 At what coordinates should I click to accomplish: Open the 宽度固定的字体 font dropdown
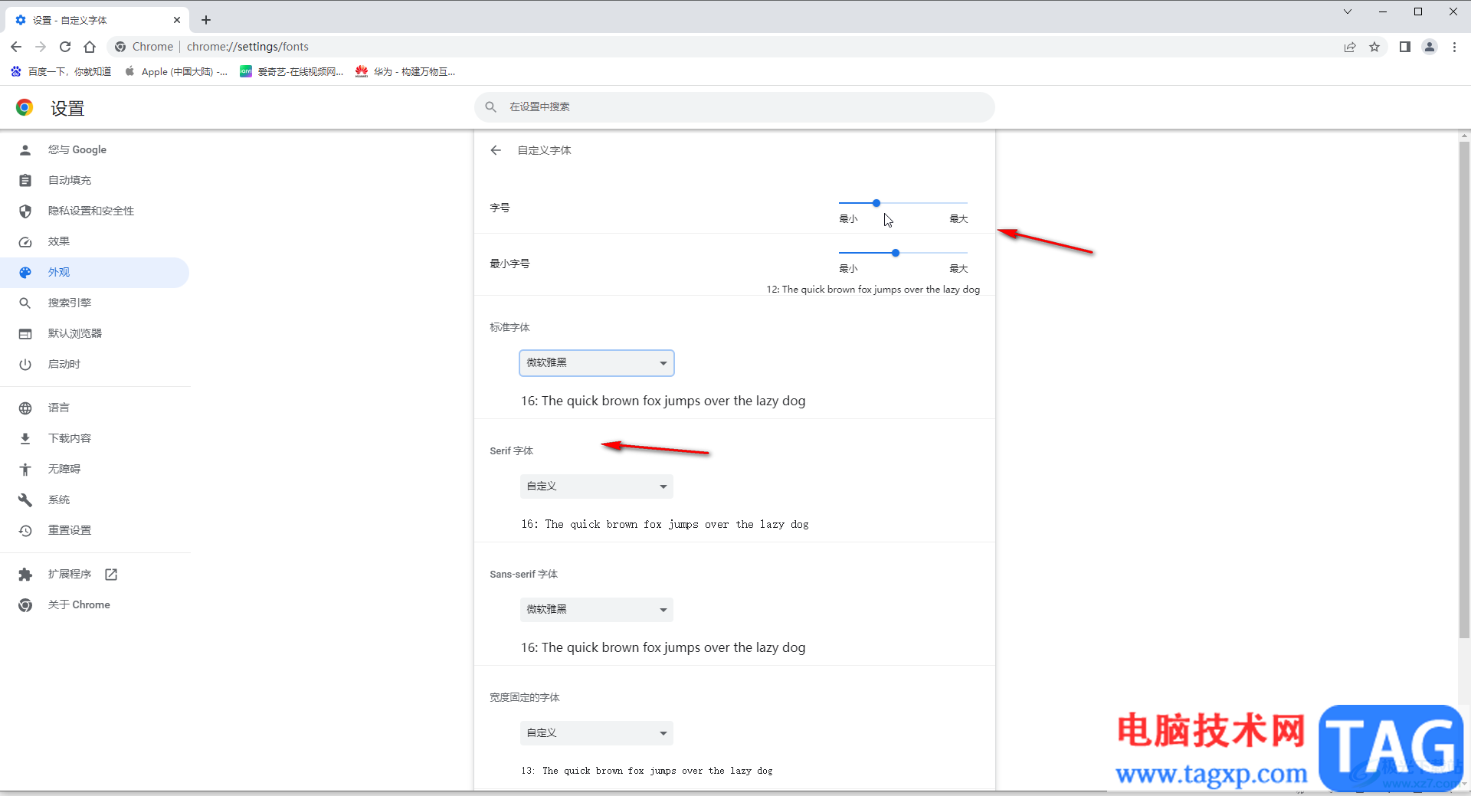(x=597, y=733)
